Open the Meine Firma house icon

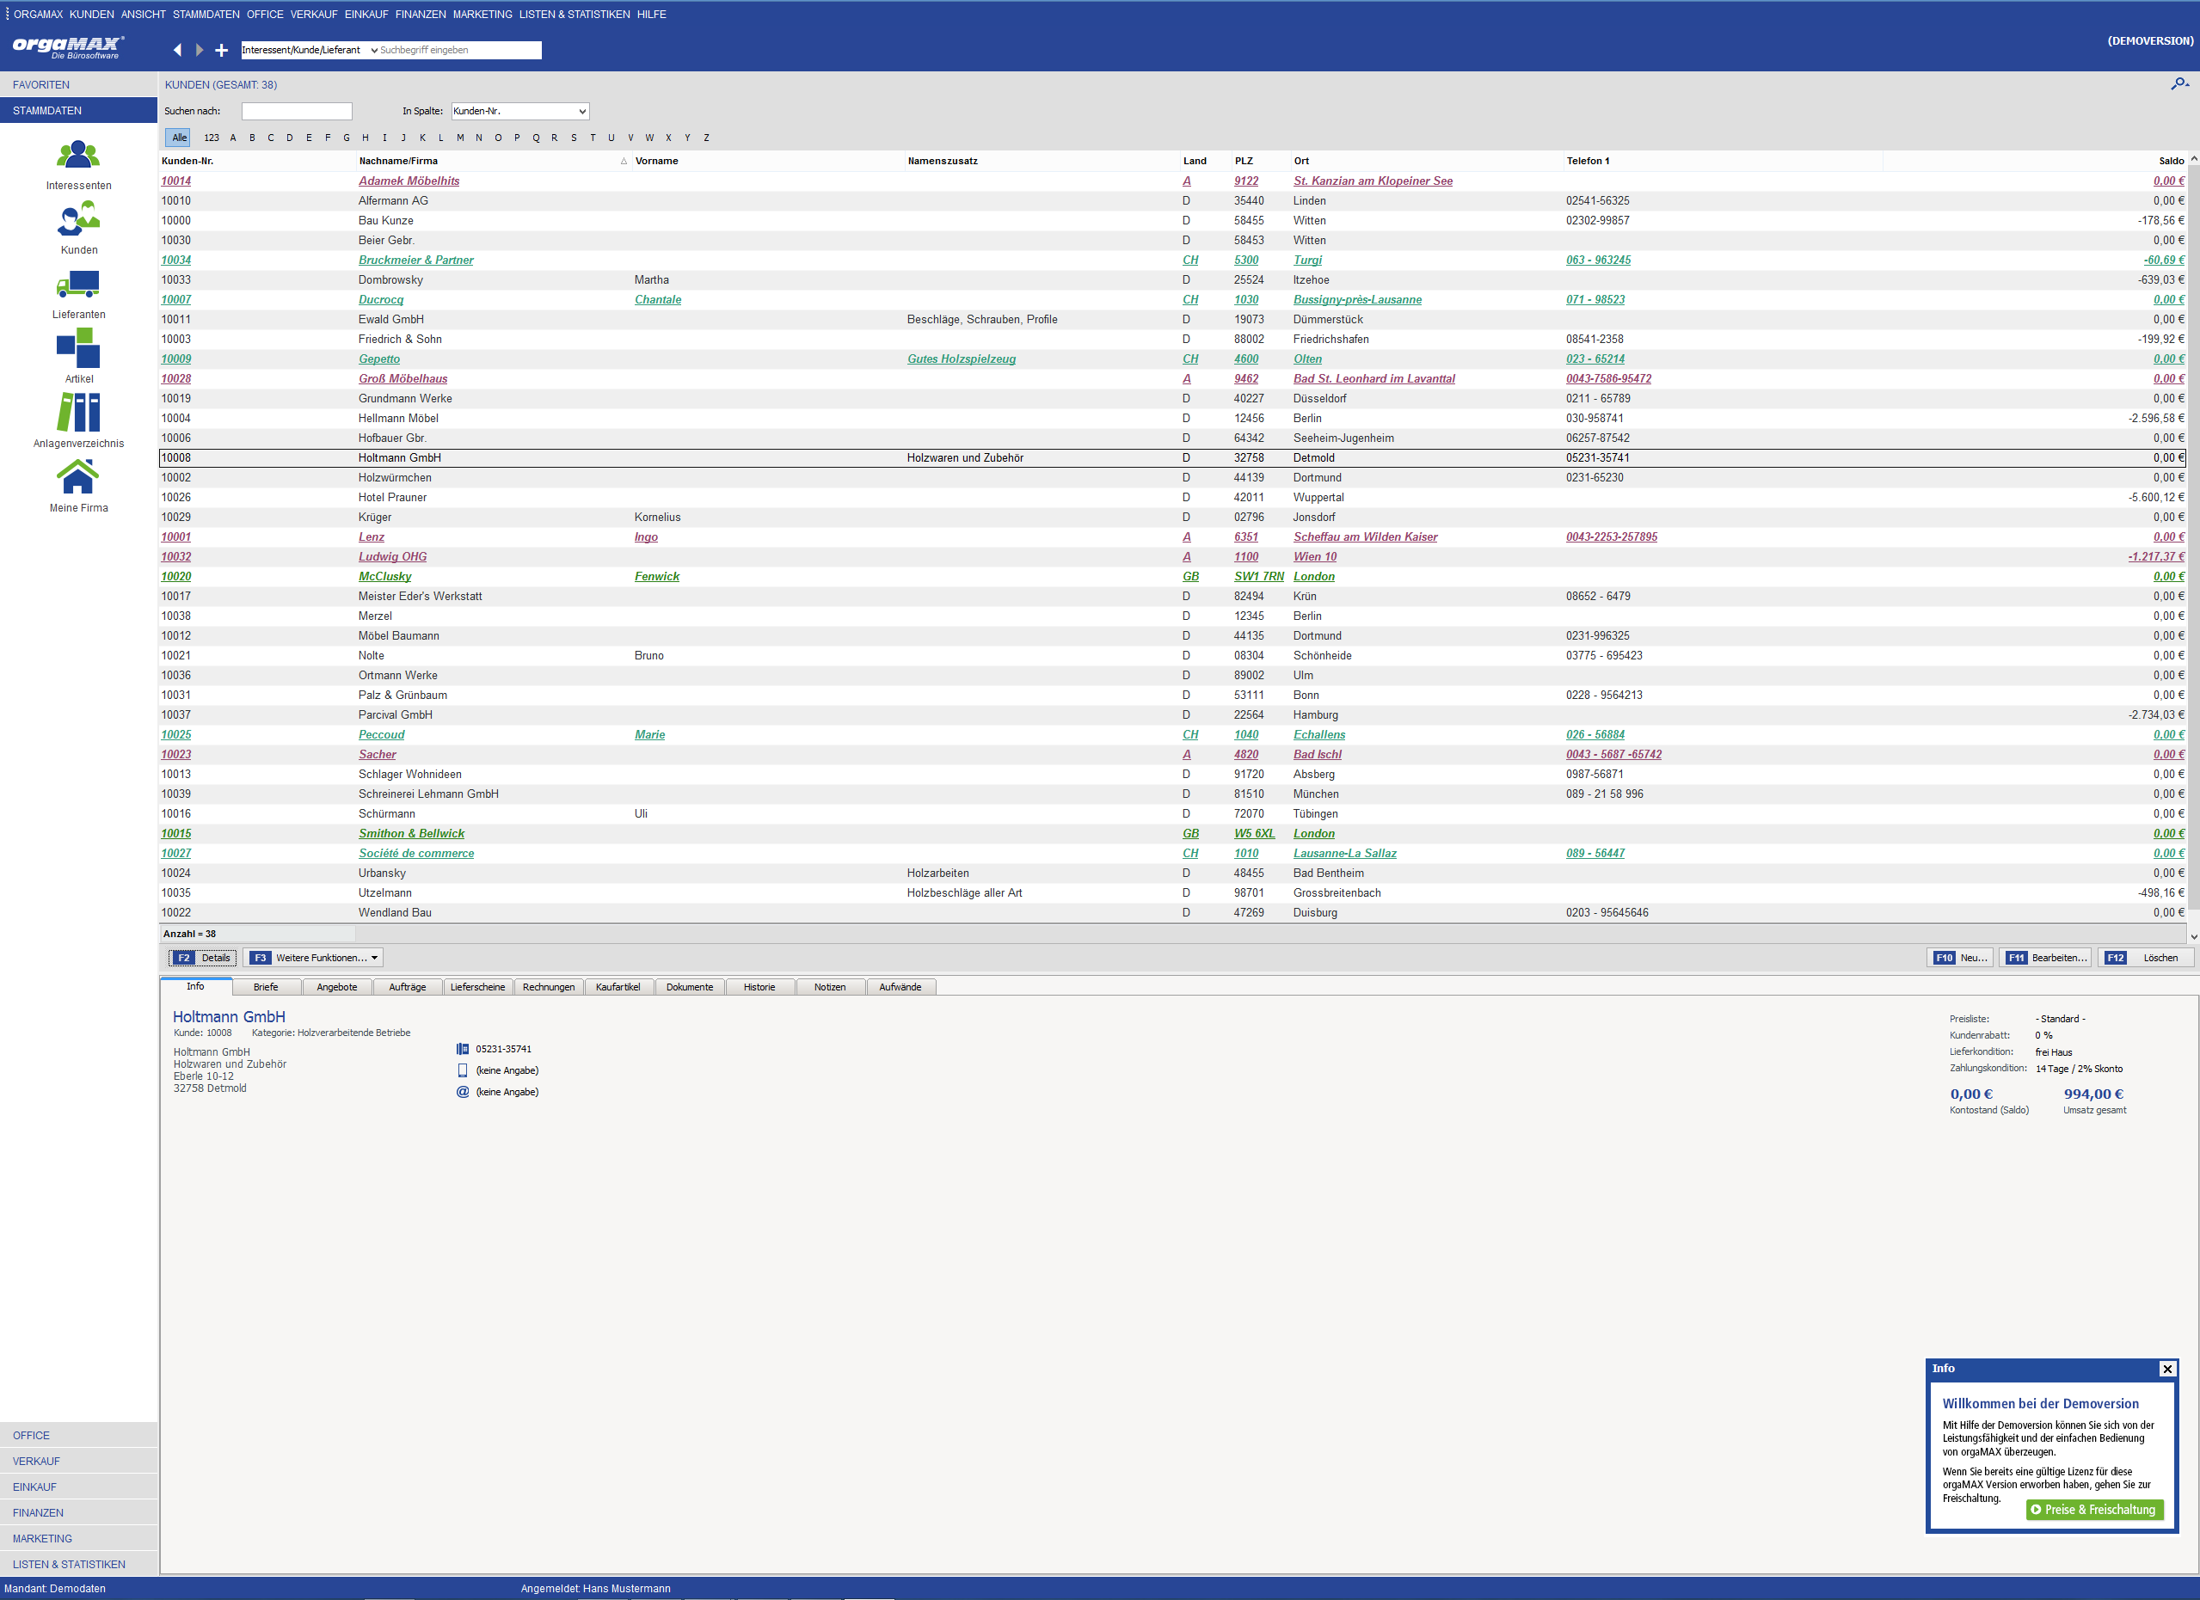pos(78,477)
